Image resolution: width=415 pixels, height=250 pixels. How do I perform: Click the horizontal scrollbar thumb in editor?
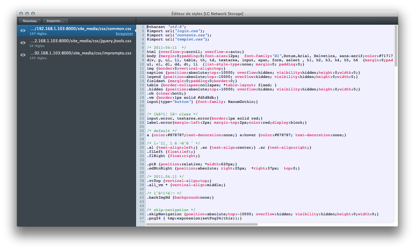(202, 224)
